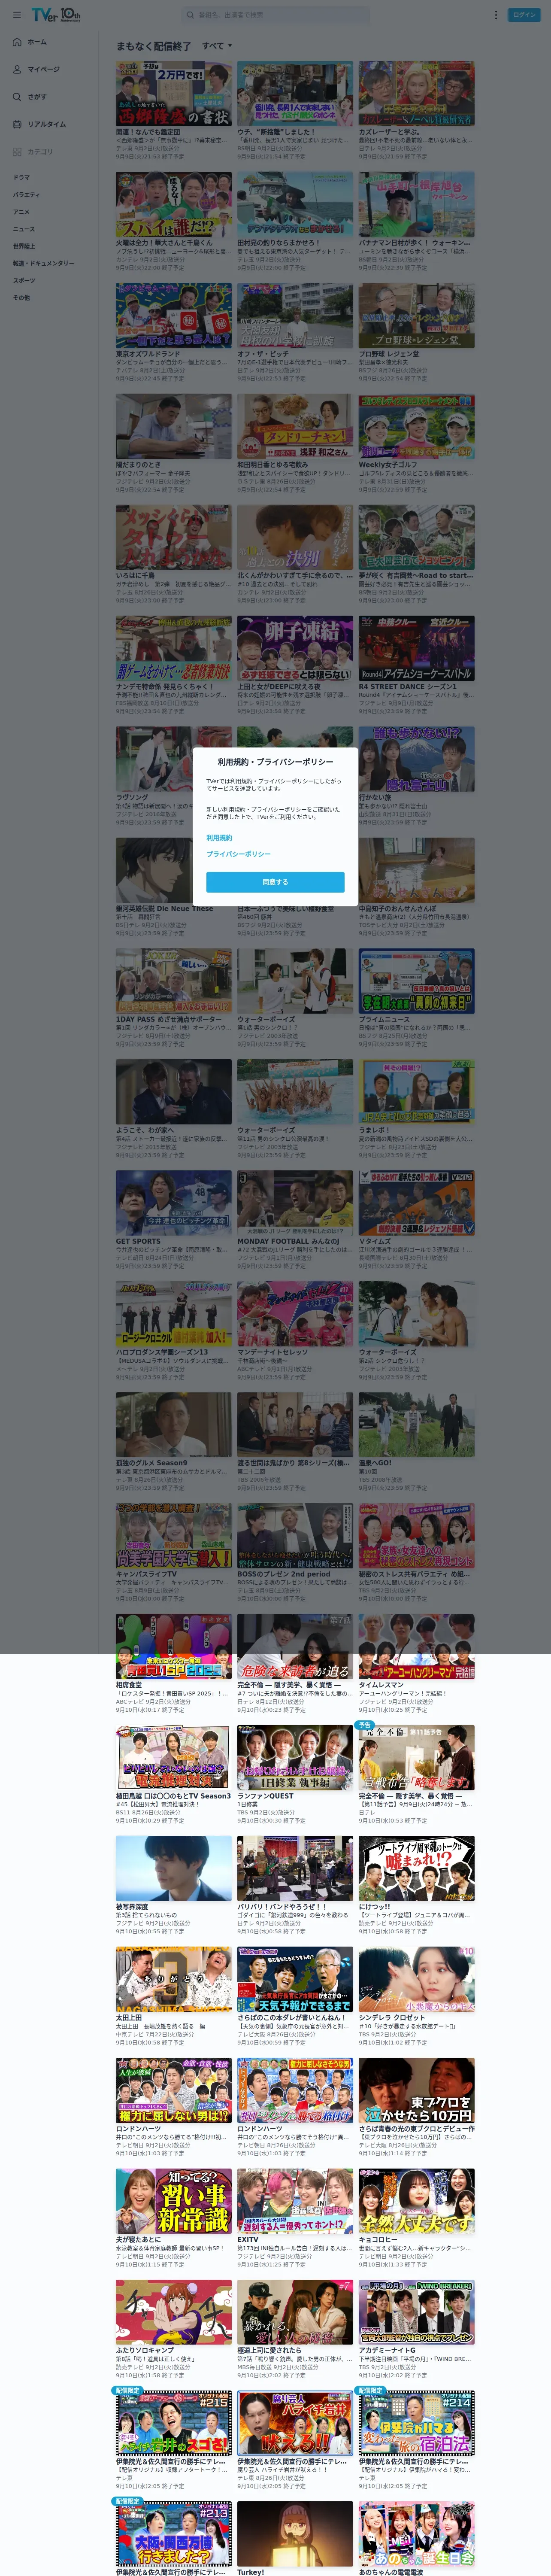The width and height of the screenshot is (551, 2576).
Task: Open EXITV program thumbnail
Action: click(295, 2202)
